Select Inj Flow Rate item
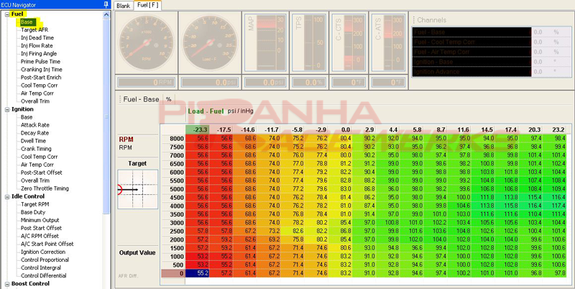Viewport: 575px width, 289px height. [37, 46]
